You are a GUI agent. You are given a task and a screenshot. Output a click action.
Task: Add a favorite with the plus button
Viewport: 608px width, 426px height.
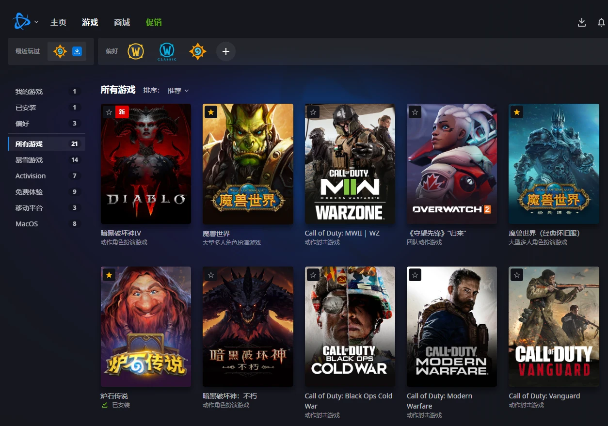[x=226, y=51]
